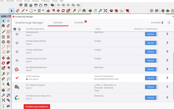
Task: Click the Solid Inspector red checkmark icon
Action: tap(17, 78)
